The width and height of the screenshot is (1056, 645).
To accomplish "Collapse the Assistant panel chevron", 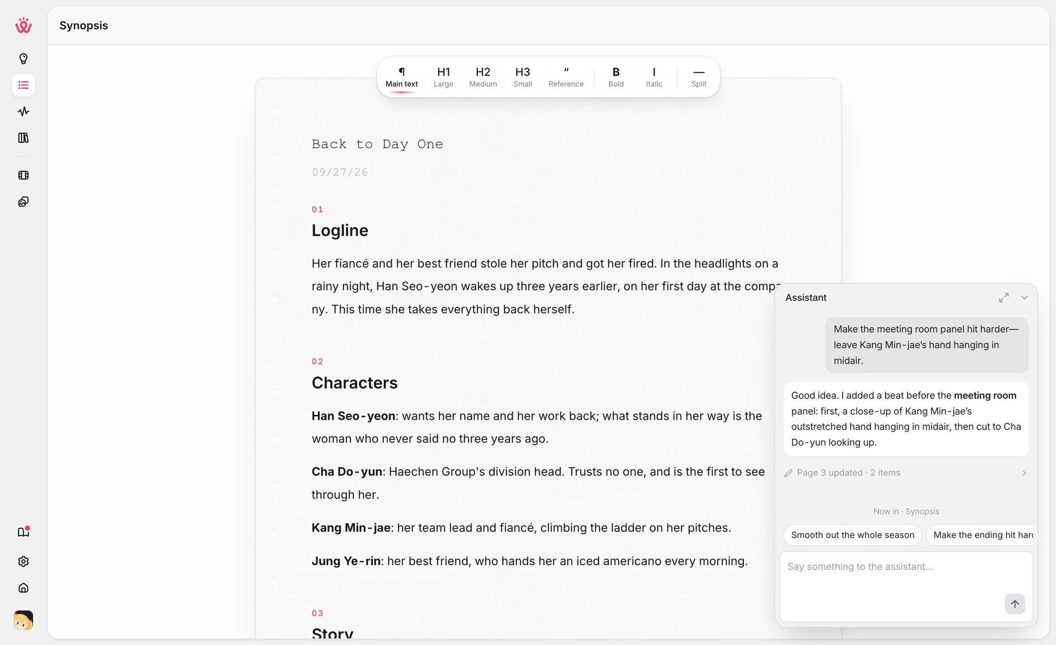I will click(x=1024, y=298).
